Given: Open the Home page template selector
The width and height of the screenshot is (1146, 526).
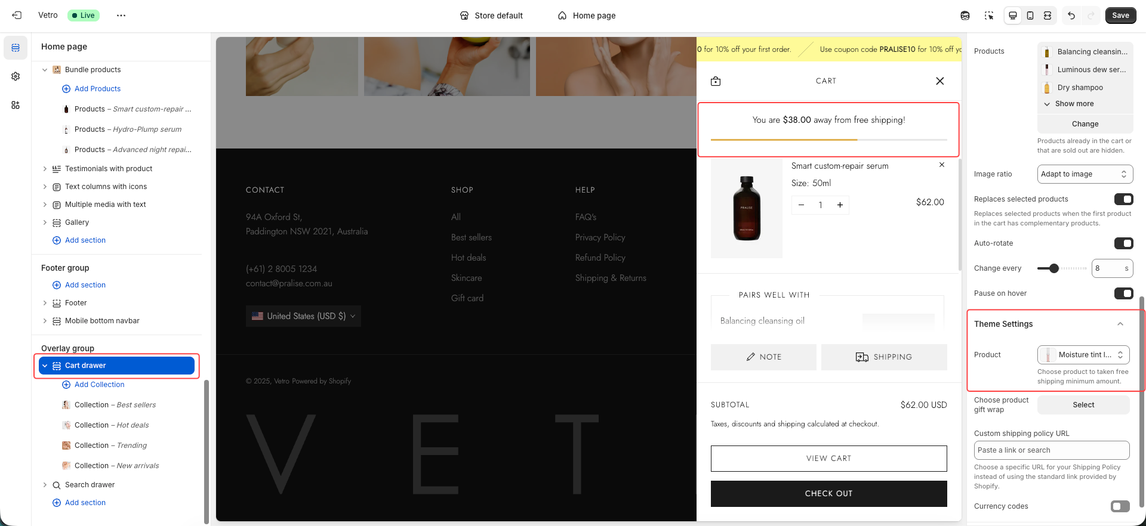Looking at the screenshot, I should point(587,16).
